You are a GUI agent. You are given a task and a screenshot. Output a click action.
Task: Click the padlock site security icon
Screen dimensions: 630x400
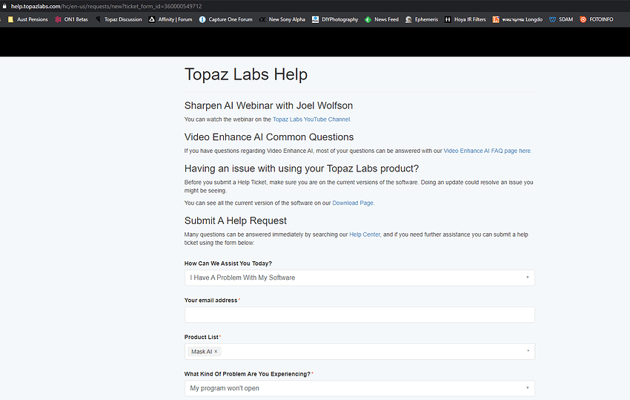[4, 6]
